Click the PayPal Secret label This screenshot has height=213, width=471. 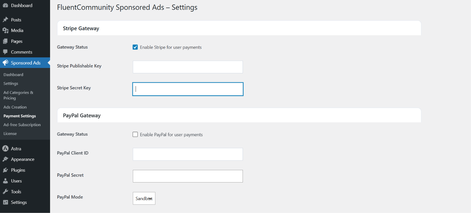point(70,175)
